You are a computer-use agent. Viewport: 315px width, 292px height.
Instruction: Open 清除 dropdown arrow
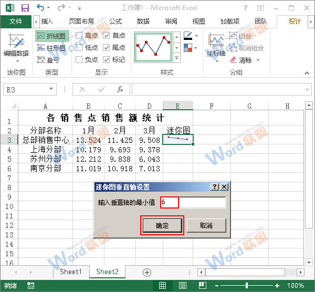pyautogui.click(x=258, y=60)
